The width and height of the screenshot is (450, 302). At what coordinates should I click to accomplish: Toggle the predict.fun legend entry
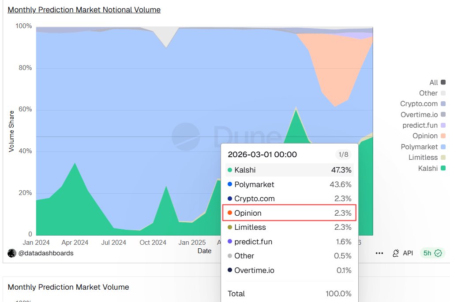pyautogui.click(x=424, y=125)
